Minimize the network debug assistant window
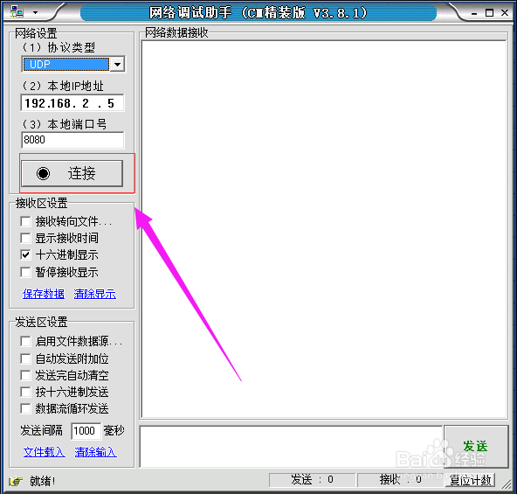Viewport: 517px width, 494px height. (x=474, y=13)
